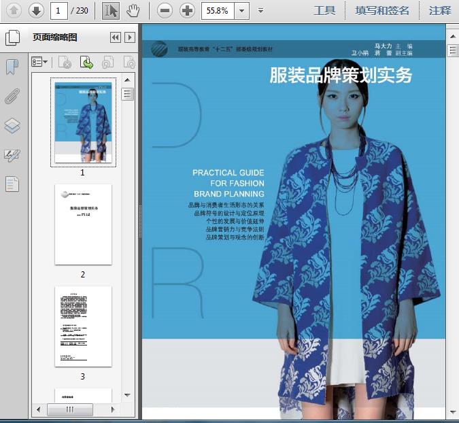The width and height of the screenshot is (459, 423).
Task: Open the zoom percentage dropdown arrow
Action: click(x=242, y=11)
